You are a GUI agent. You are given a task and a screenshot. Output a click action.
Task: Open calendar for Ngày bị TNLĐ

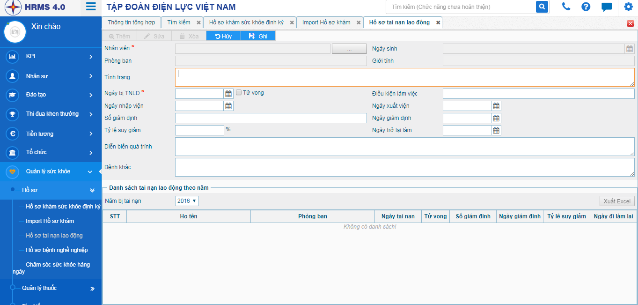point(228,94)
